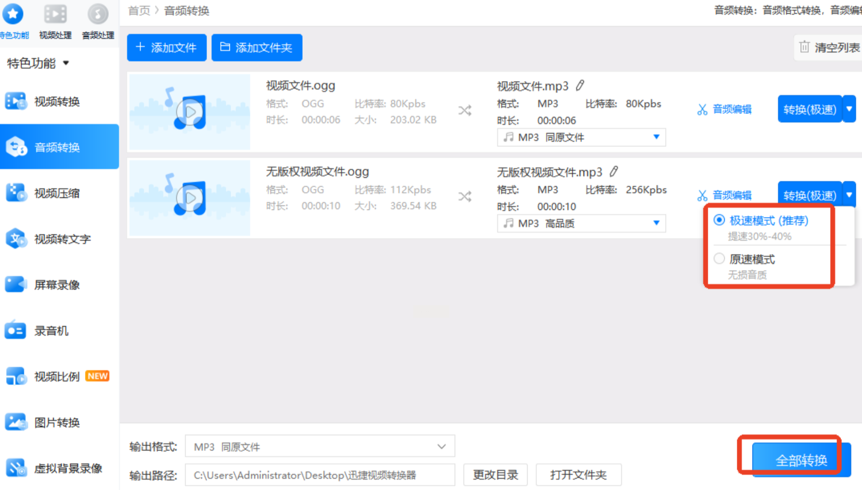Click the 添加文件夹 button
Screen dimensions: 862x490
pyautogui.click(x=257, y=47)
